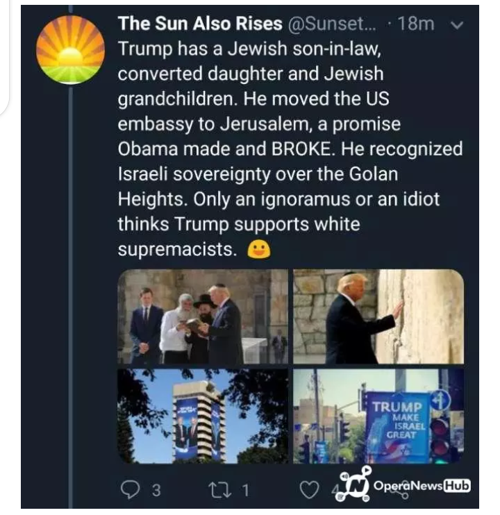Open photo of tall building with banner
Screen dimensions: 500x515
(201, 416)
